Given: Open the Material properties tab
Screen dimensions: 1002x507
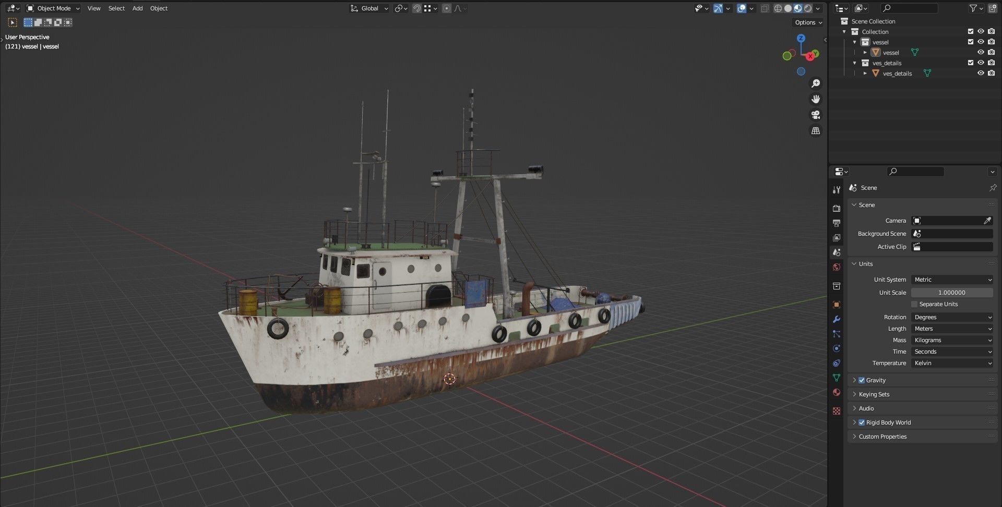Looking at the screenshot, I should (x=837, y=392).
